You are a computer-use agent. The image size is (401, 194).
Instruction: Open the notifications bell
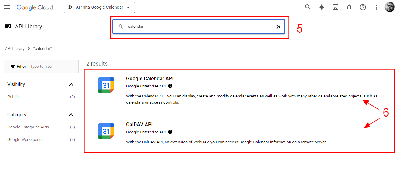[x=349, y=7]
